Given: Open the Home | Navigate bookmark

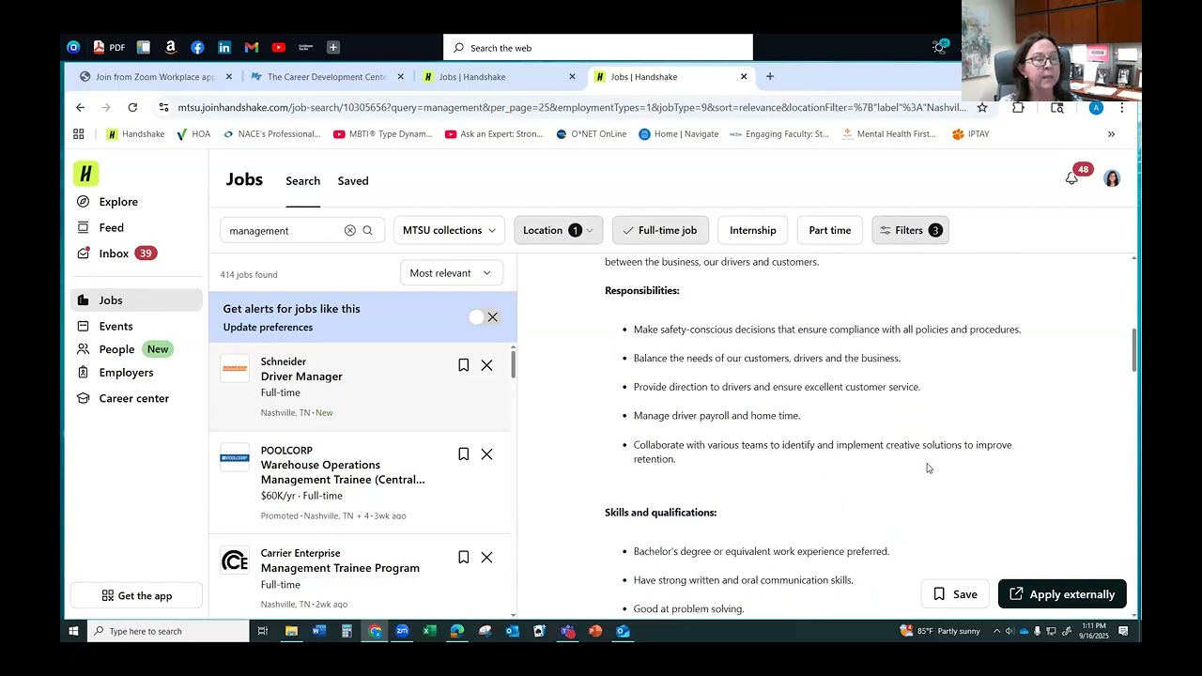Looking at the screenshot, I should pyautogui.click(x=678, y=134).
